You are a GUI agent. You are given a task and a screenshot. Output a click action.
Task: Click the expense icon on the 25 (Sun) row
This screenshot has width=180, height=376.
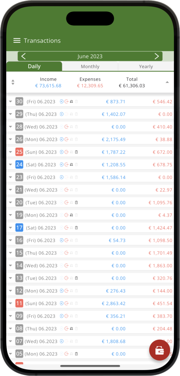(x=66, y=152)
